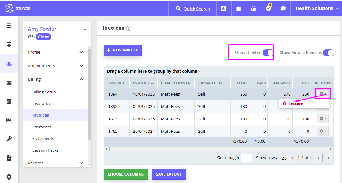Open the tasks checkmark icon showing 5 notifications

pyautogui.click(x=268, y=9)
